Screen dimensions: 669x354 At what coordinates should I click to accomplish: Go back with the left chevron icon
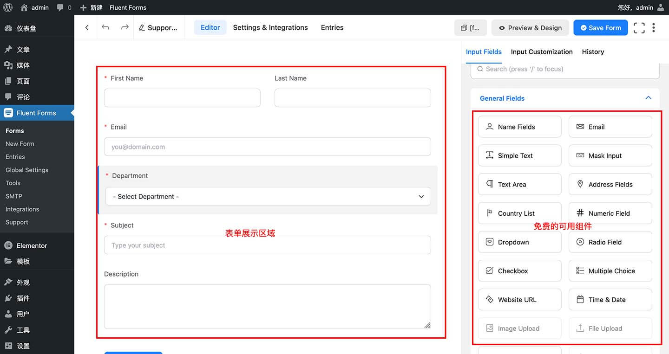[x=87, y=27]
